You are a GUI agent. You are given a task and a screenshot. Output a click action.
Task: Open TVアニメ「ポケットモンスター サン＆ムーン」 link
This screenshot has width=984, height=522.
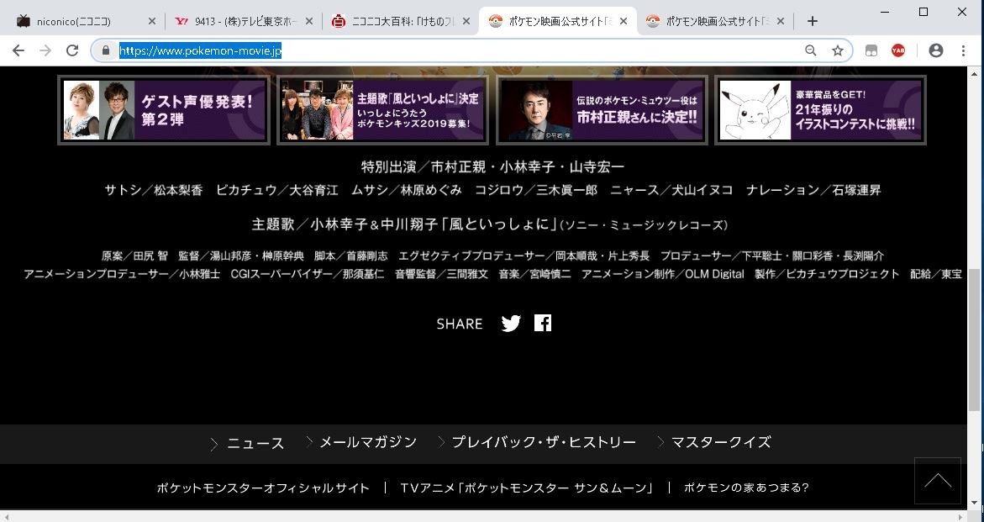(x=527, y=488)
